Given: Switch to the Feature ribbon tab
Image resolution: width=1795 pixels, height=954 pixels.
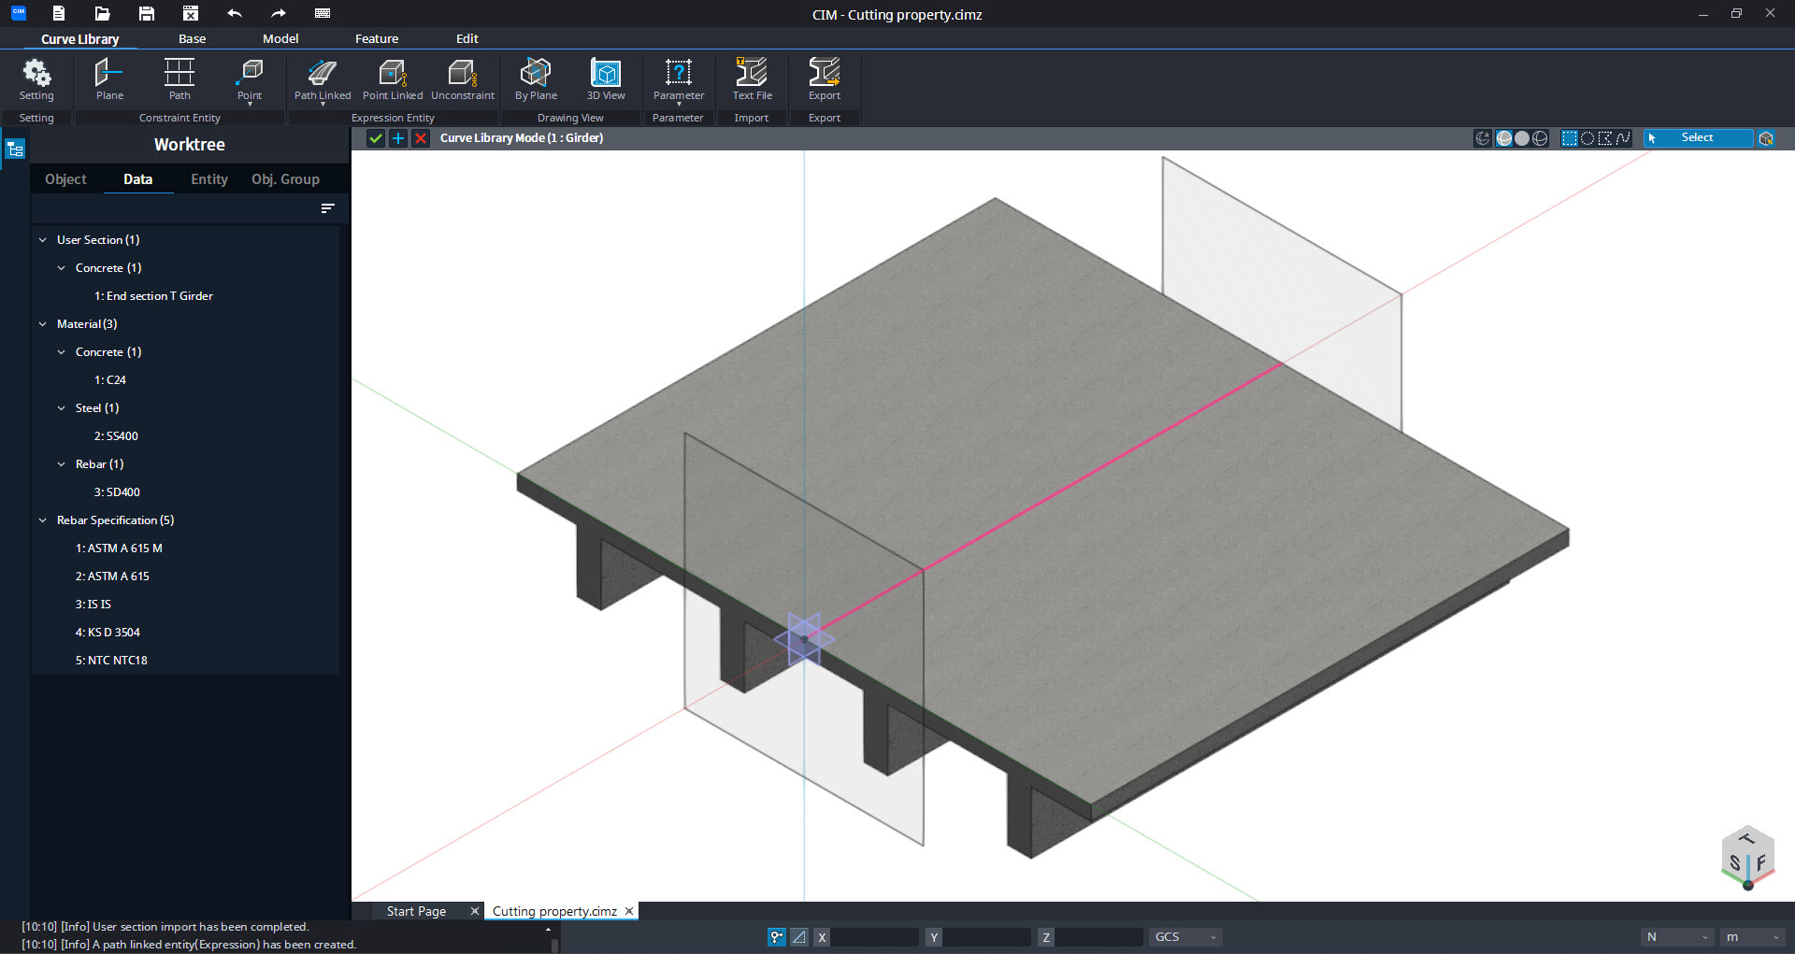Looking at the screenshot, I should coord(377,38).
